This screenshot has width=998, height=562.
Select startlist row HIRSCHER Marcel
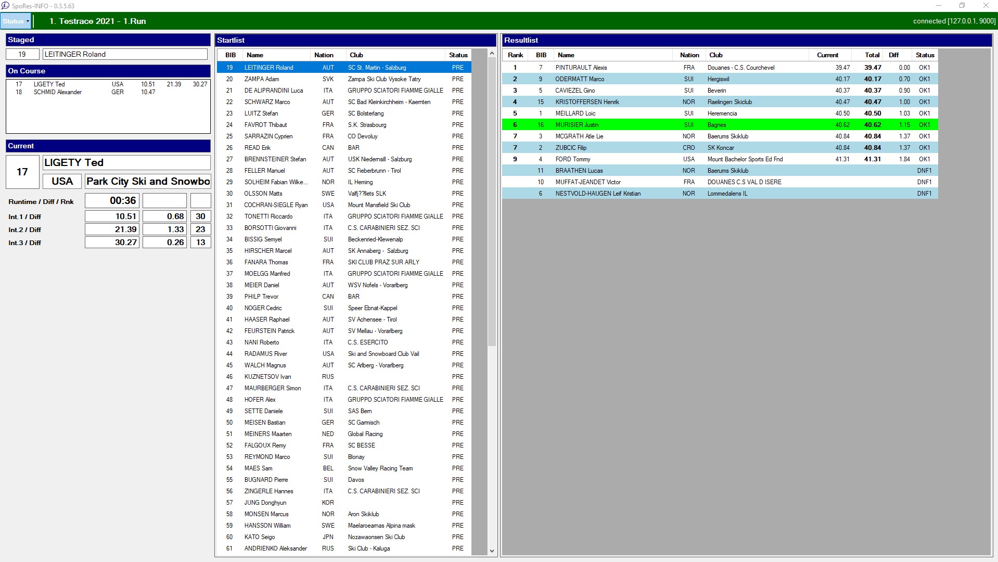point(344,251)
